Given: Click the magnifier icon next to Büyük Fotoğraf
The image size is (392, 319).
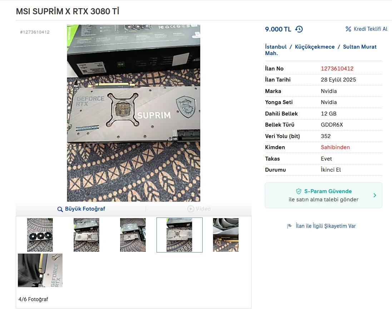Looking at the screenshot, I should click(60, 209).
